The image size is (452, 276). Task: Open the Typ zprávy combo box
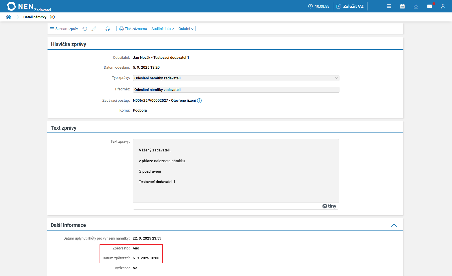(236, 78)
